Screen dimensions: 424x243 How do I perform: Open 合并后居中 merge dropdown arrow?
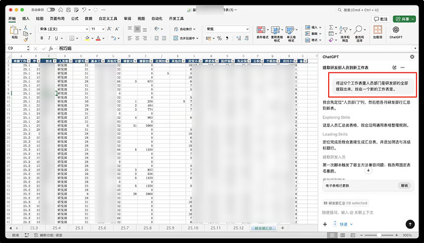(x=197, y=38)
